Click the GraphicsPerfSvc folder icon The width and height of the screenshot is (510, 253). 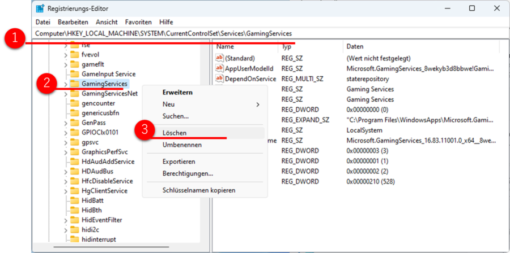coord(75,151)
